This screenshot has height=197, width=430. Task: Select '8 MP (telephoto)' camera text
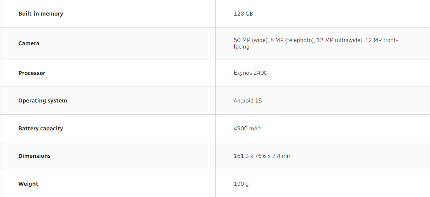292,40
